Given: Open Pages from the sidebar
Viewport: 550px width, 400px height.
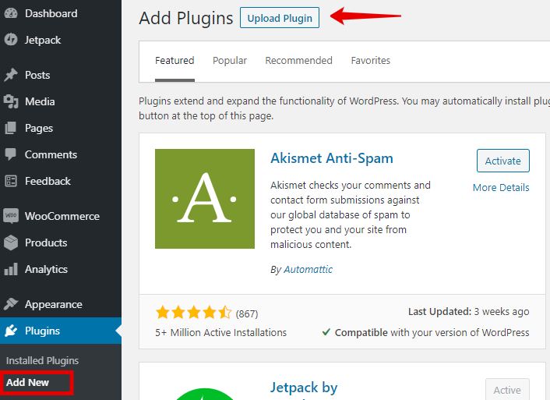Looking at the screenshot, I should [39, 129].
